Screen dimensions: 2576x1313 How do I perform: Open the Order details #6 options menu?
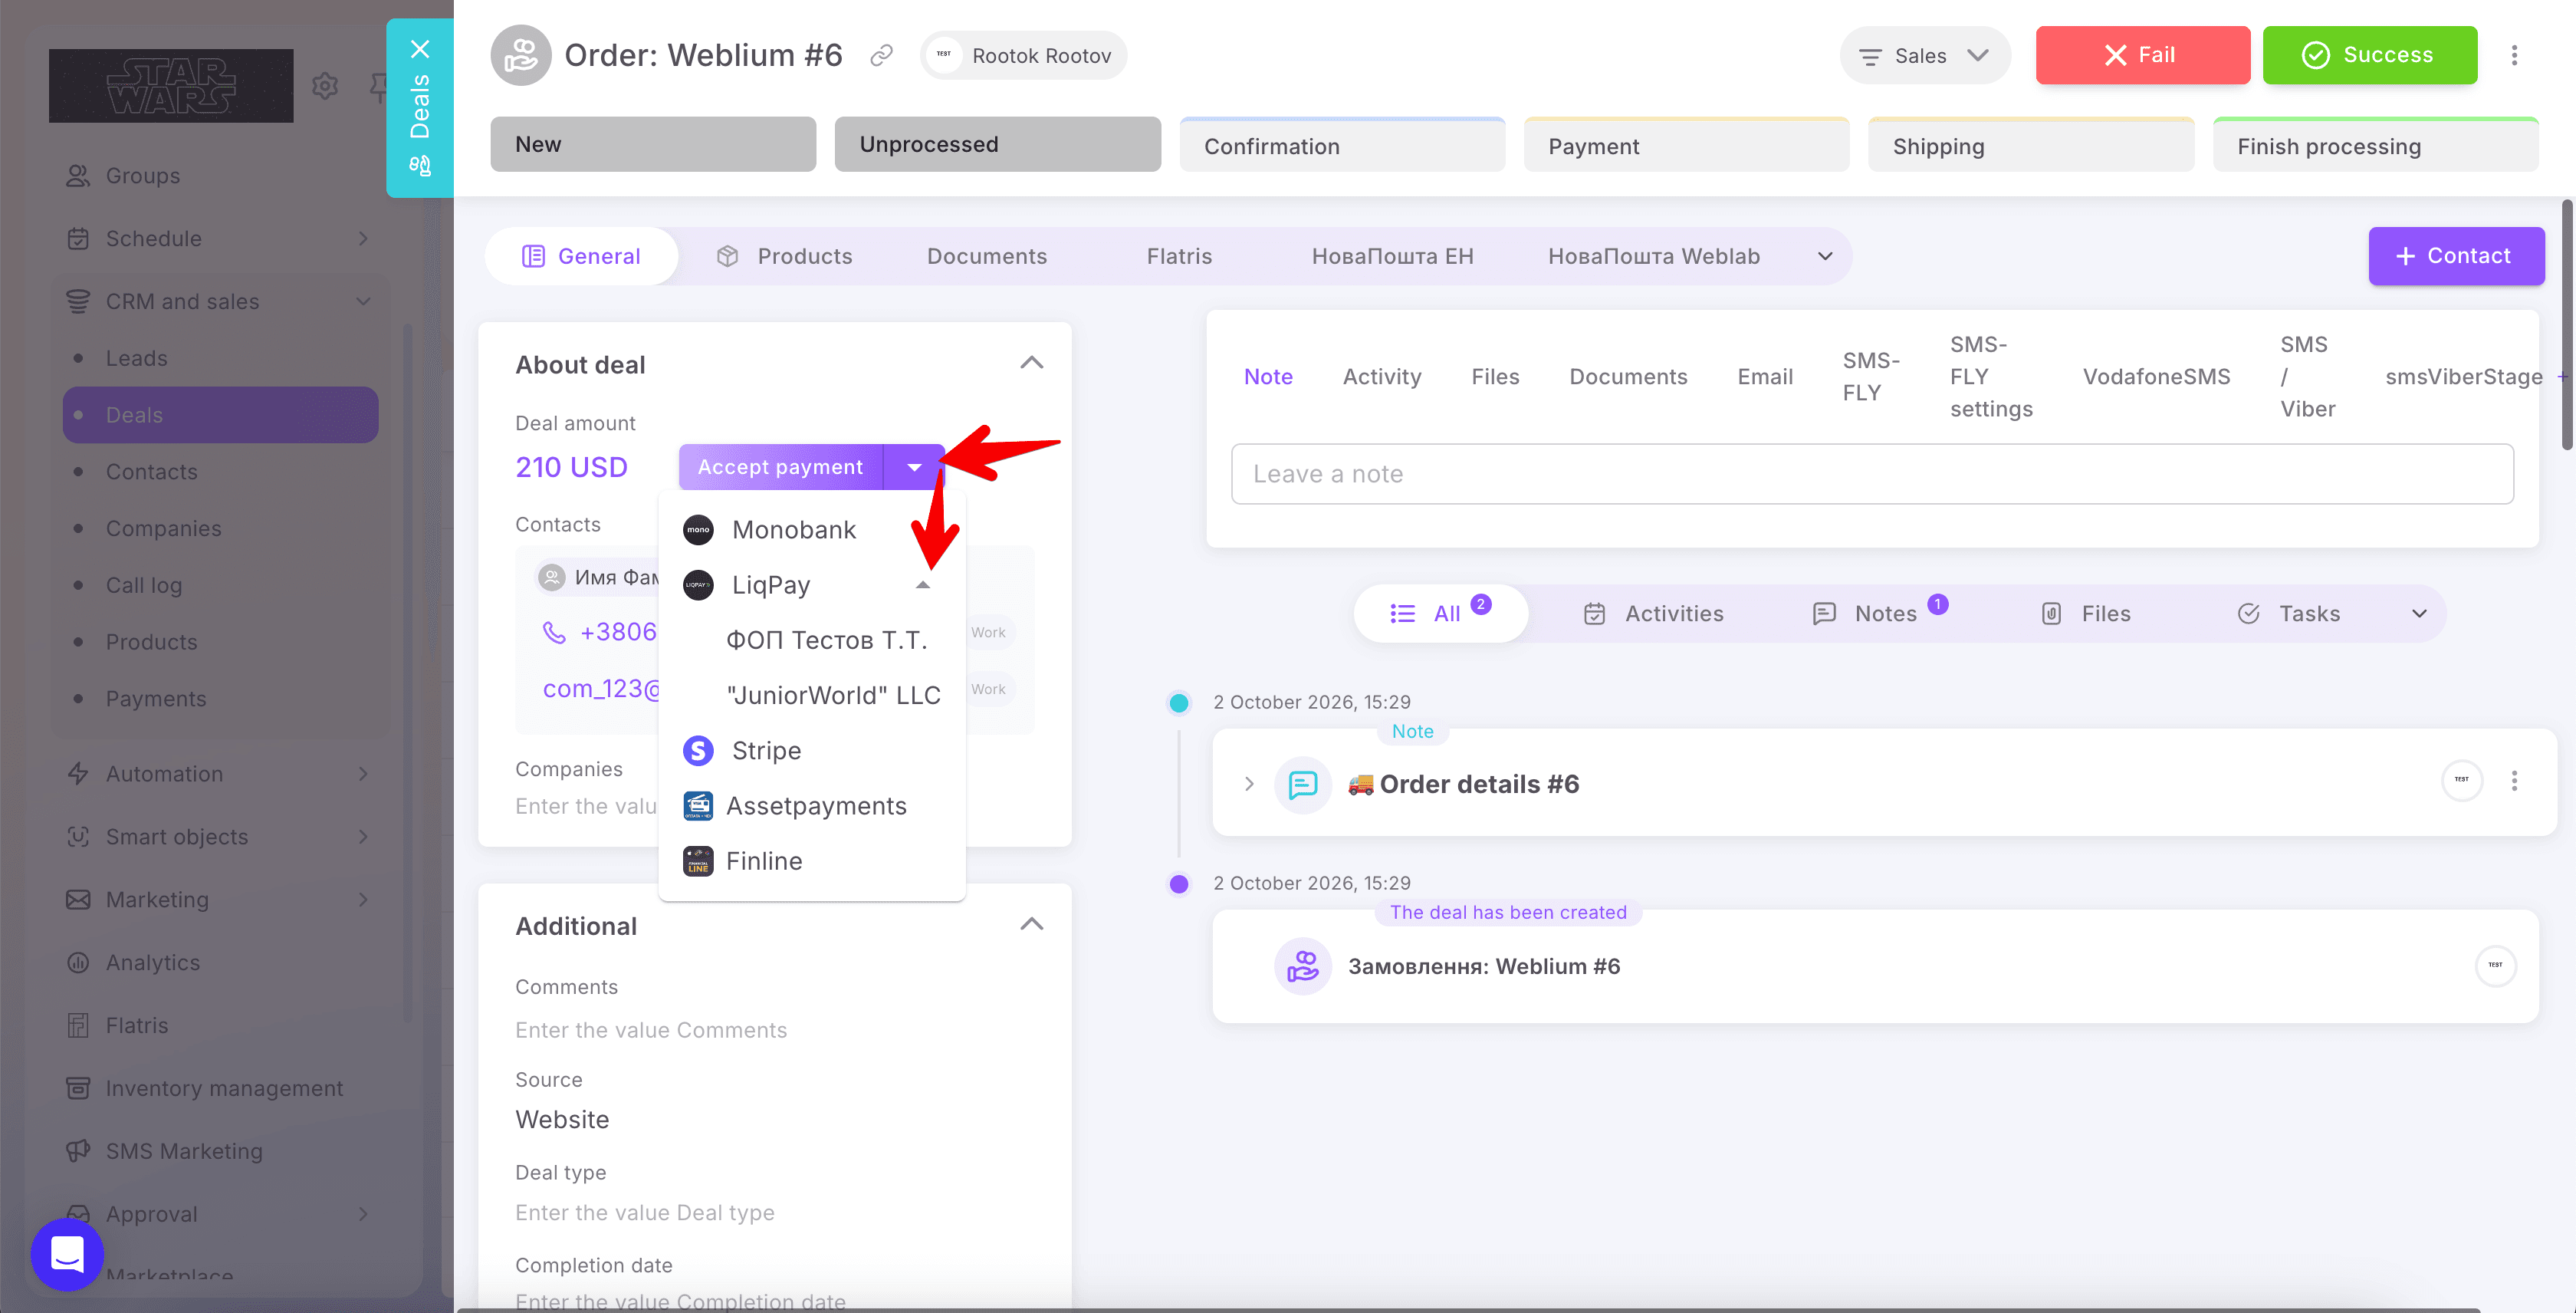(x=2514, y=781)
